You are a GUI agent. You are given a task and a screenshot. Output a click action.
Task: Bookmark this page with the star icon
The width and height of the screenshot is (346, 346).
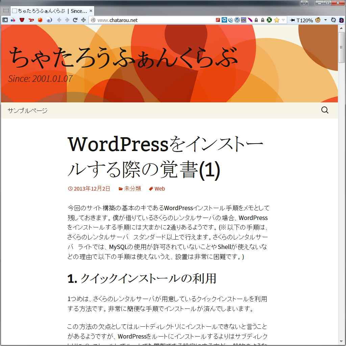(x=276, y=20)
